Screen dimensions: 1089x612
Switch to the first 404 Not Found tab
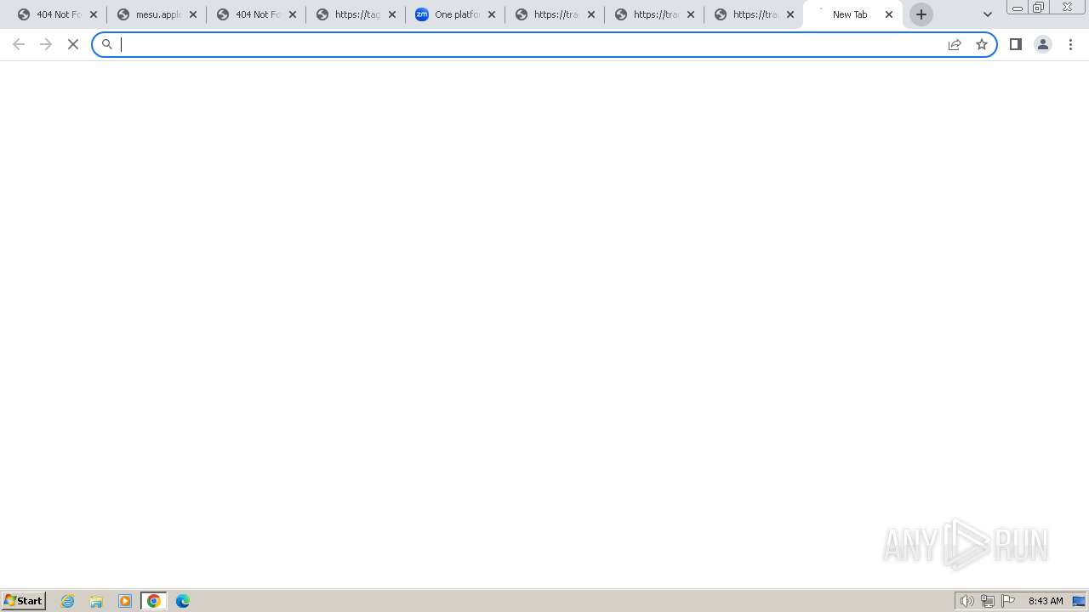click(x=57, y=14)
